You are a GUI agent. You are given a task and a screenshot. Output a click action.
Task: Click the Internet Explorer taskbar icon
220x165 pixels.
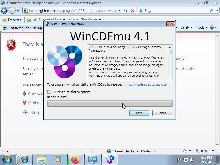[24, 160]
